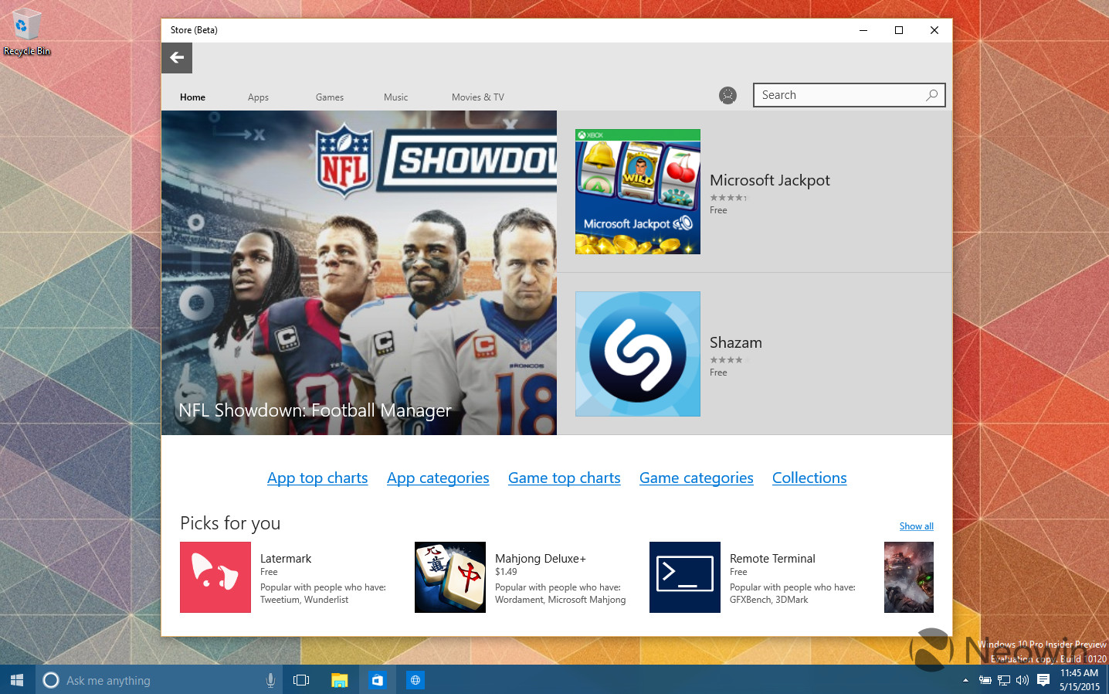
Task: Open the partially visible game tile at right
Action: coord(909,577)
